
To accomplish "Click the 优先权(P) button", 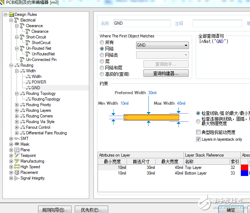I will [x=91, y=210].
